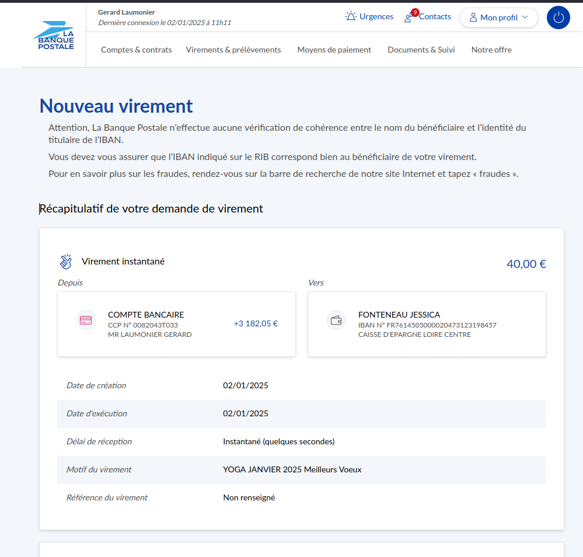Open the Moyens de paiement menu
Screen dimensions: 583x557
[334, 50]
